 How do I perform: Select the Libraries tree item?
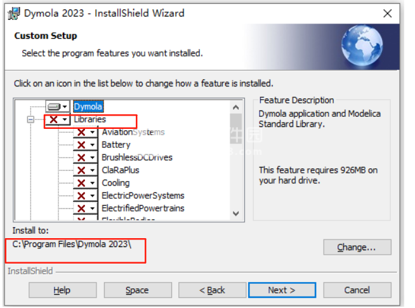(x=89, y=119)
